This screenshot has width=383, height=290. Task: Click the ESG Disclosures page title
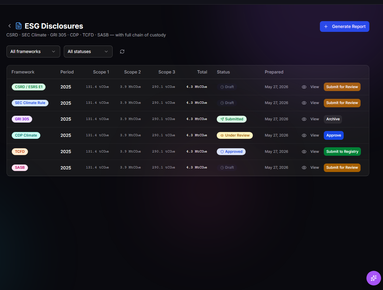click(x=54, y=26)
